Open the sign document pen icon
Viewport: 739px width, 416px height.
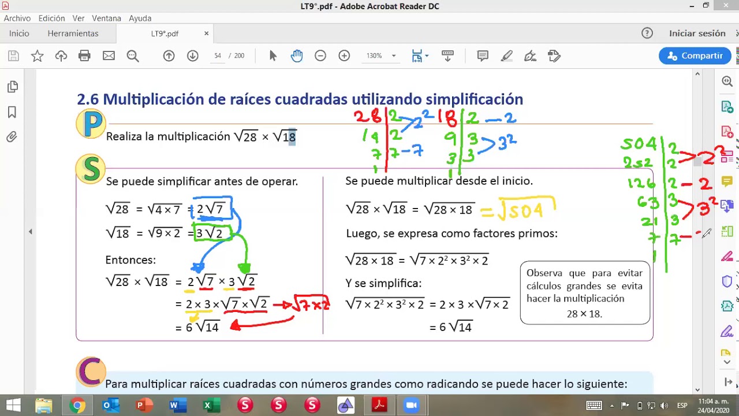tap(530, 56)
